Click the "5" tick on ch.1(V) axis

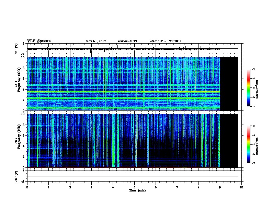pos(24,44)
